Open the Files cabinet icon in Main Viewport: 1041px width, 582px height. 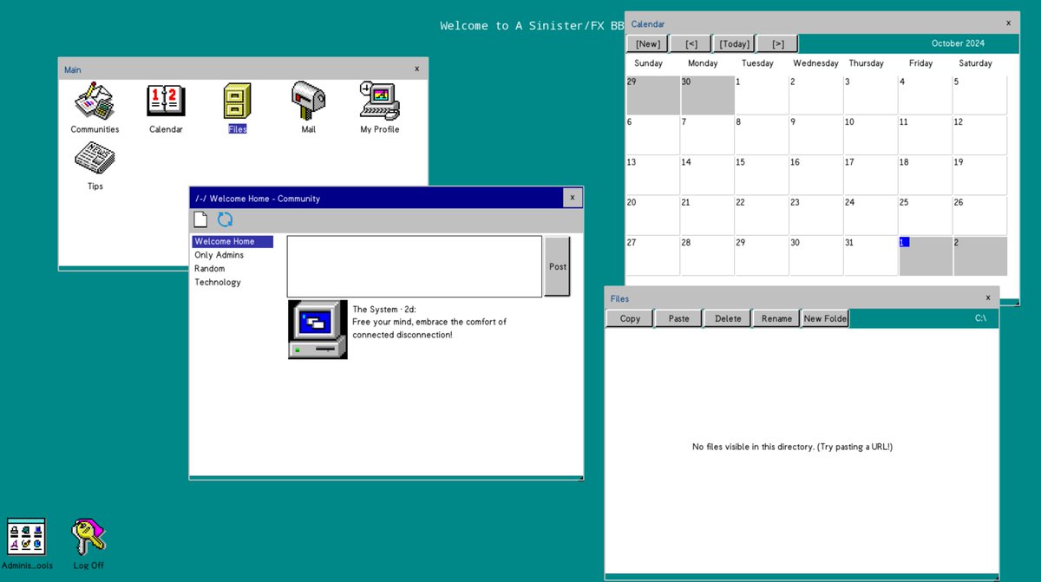[238, 102]
